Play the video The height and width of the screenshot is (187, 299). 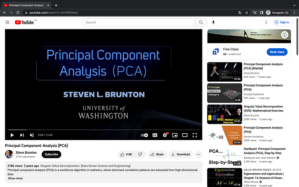(x=12, y=135)
